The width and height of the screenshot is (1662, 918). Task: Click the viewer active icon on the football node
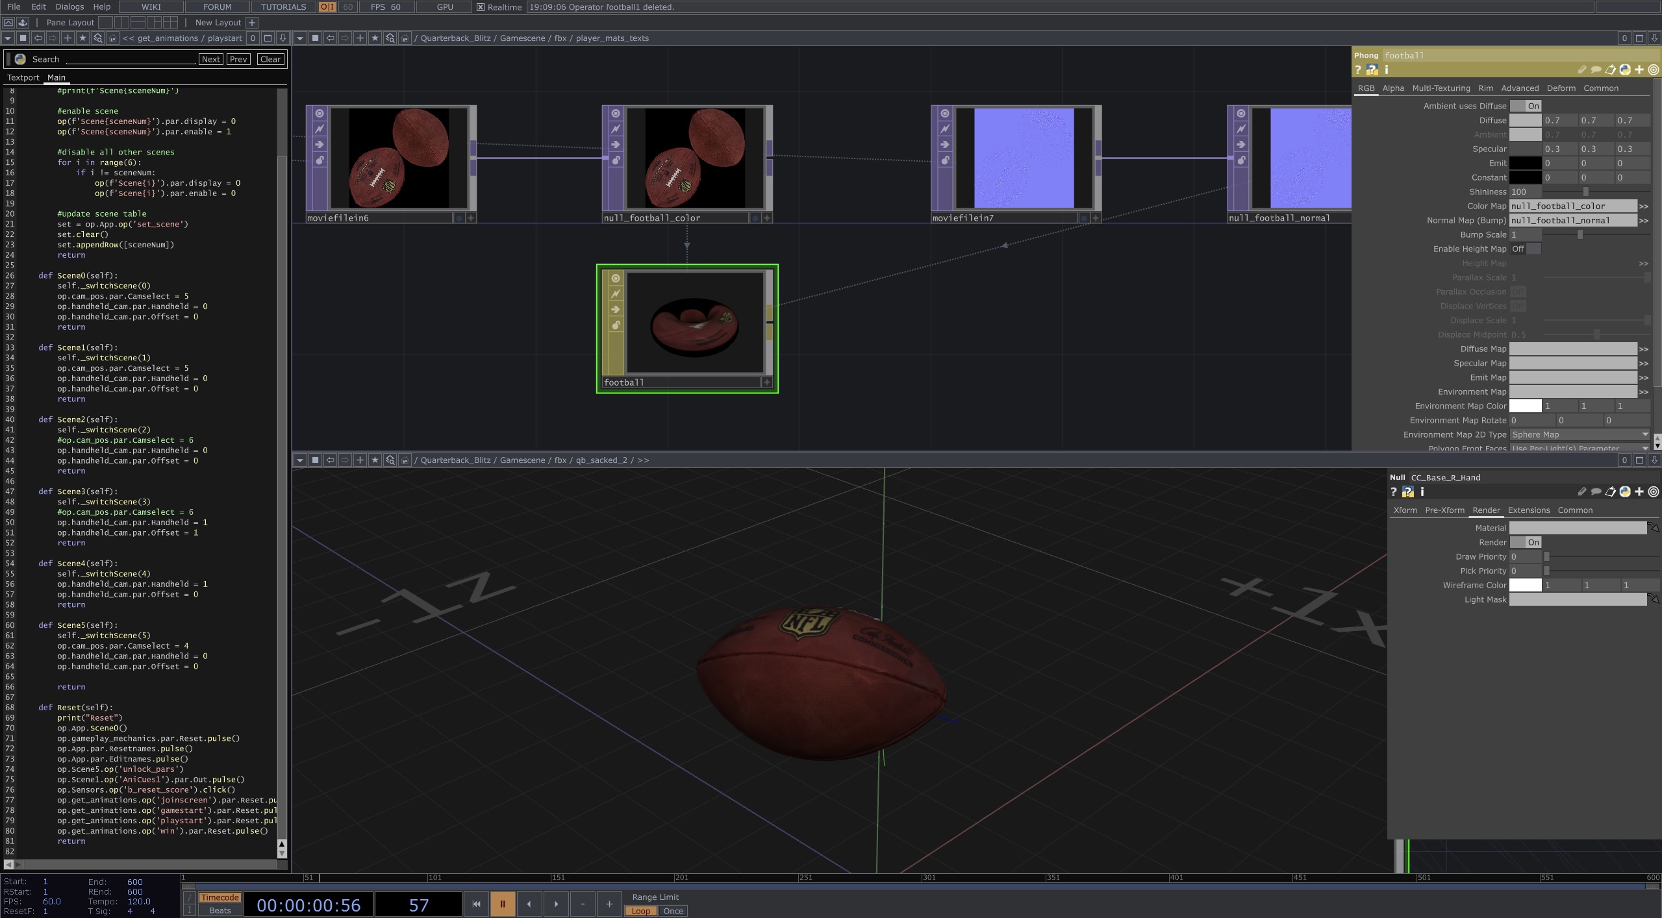(x=616, y=279)
